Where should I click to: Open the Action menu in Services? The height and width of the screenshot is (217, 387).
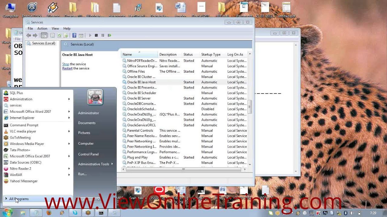(42, 29)
